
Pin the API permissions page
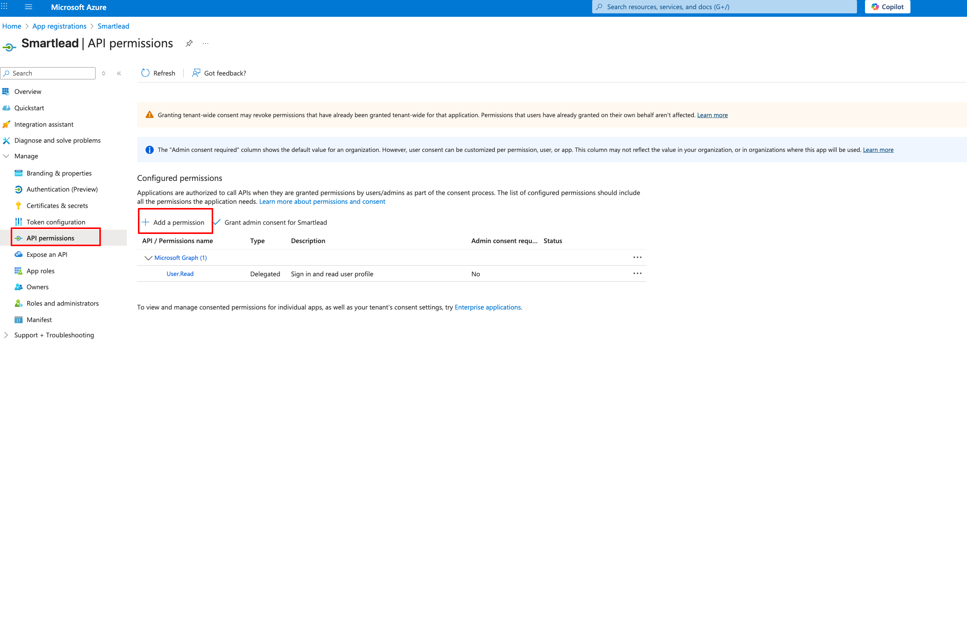[x=189, y=44]
